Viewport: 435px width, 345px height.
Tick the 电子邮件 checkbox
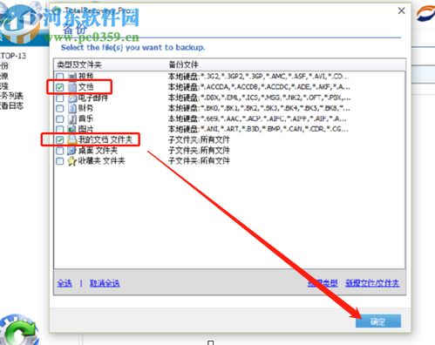(60, 98)
